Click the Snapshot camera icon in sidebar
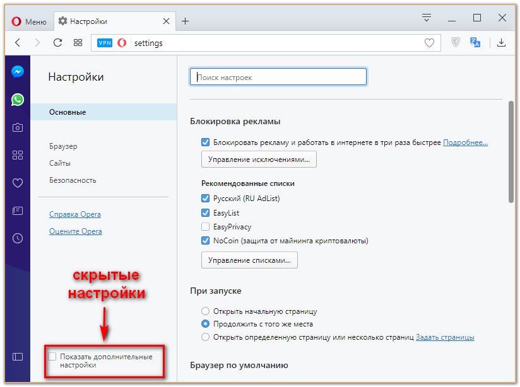The image size is (520, 387). coord(18,127)
